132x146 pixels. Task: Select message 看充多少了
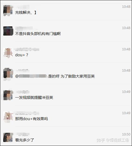(x=25, y=140)
